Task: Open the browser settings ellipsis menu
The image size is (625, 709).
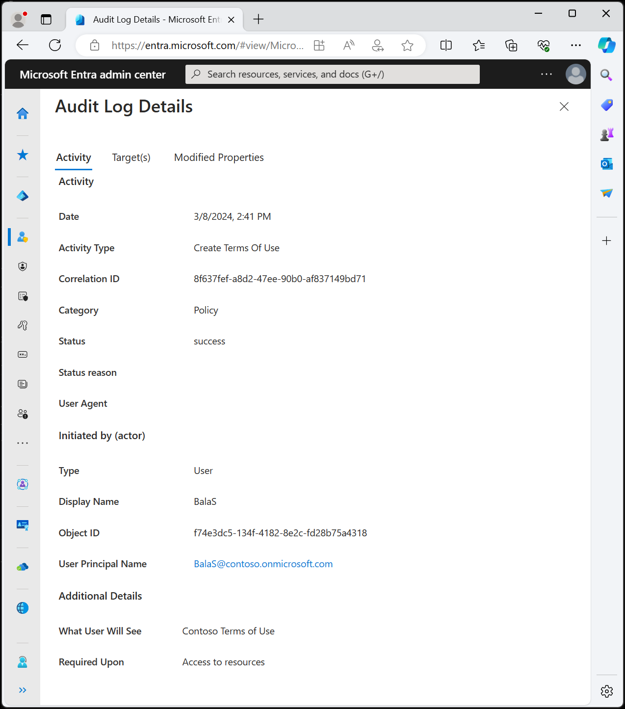Action: coord(576,45)
